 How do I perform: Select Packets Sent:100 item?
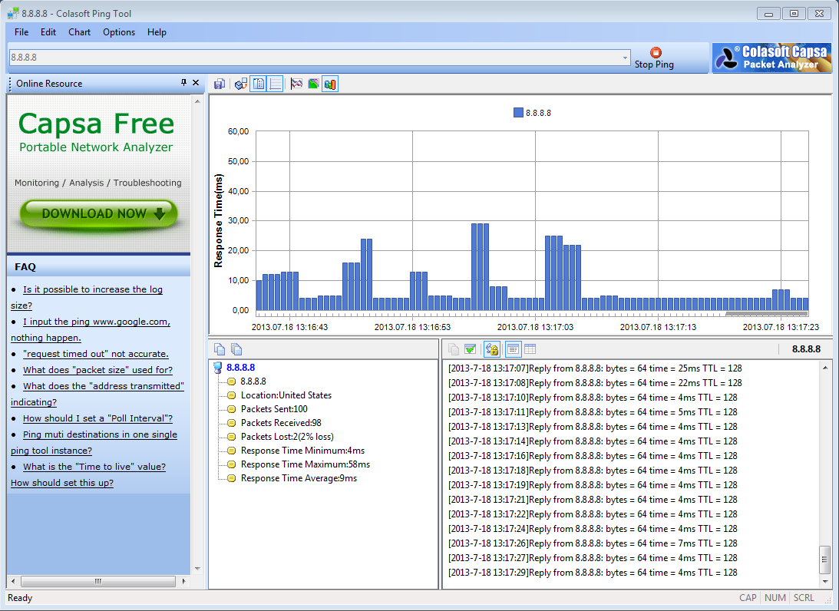point(274,409)
